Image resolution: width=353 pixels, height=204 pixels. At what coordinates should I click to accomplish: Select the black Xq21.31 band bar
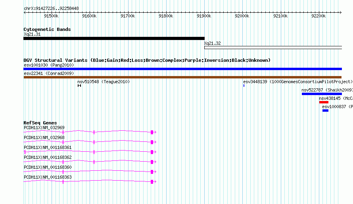point(114,38)
